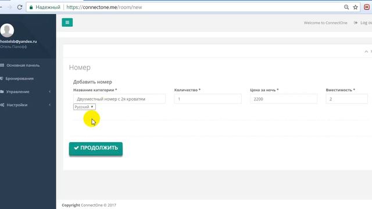
Task: Focus the Количество field
Action: [x=208, y=99]
